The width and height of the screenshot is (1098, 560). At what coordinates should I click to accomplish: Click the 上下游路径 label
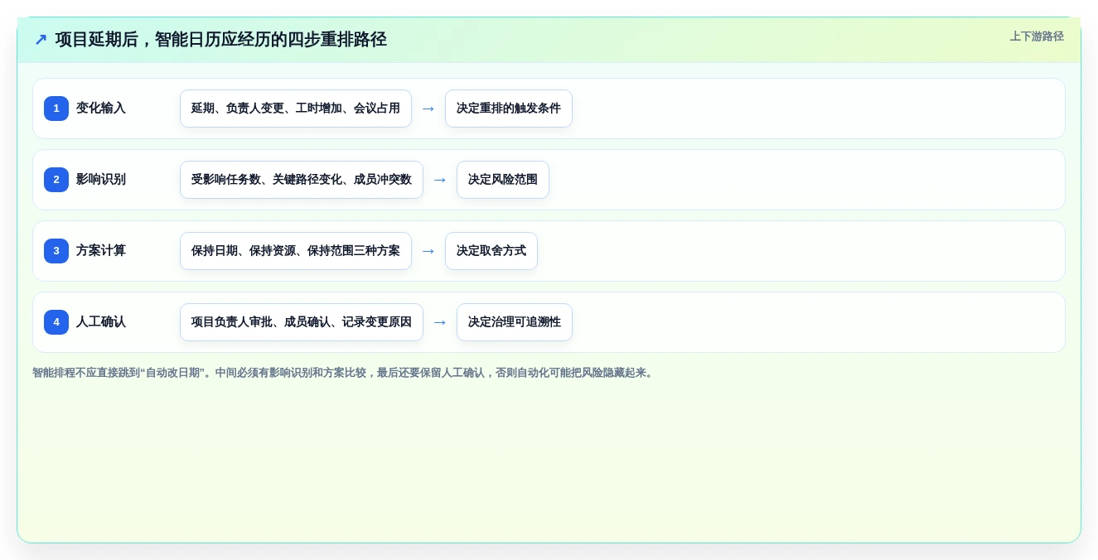coord(1037,36)
